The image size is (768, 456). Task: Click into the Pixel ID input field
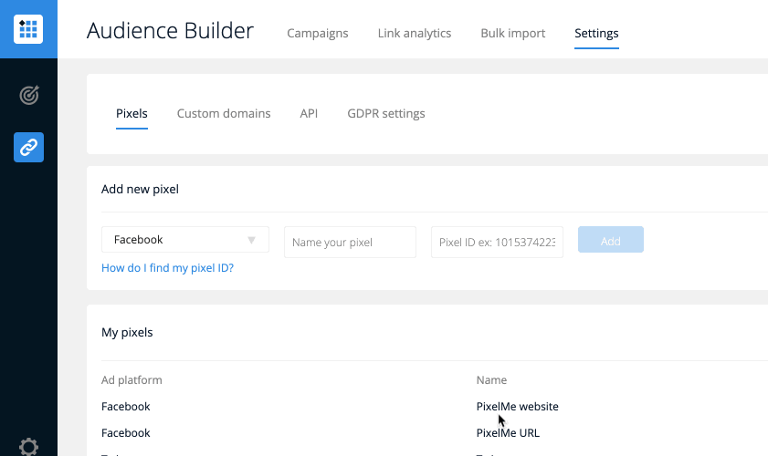tap(497, 243)
